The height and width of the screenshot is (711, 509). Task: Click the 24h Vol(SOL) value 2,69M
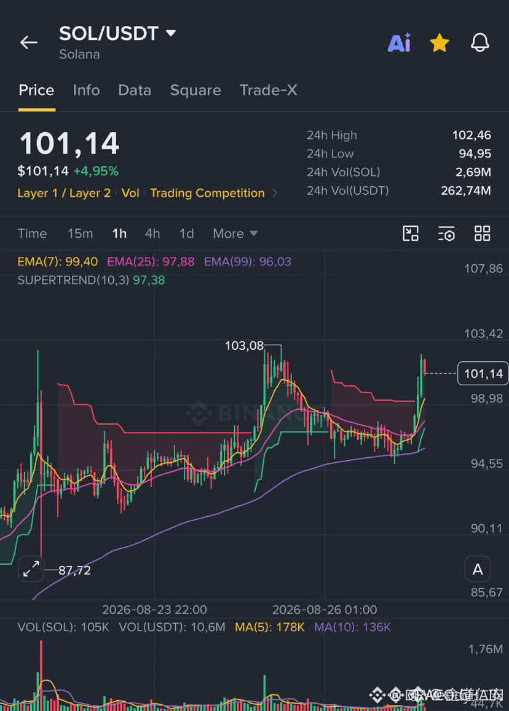pos(473,172)
